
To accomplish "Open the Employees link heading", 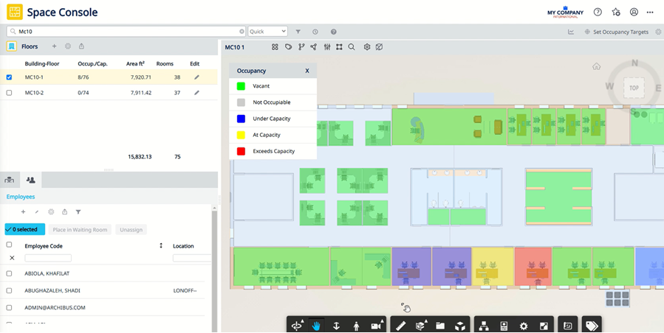I will click(21, 197).
